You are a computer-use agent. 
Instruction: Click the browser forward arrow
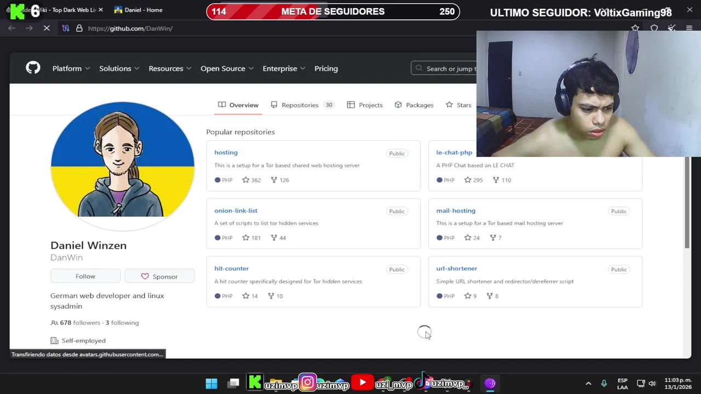coord(29,28)
